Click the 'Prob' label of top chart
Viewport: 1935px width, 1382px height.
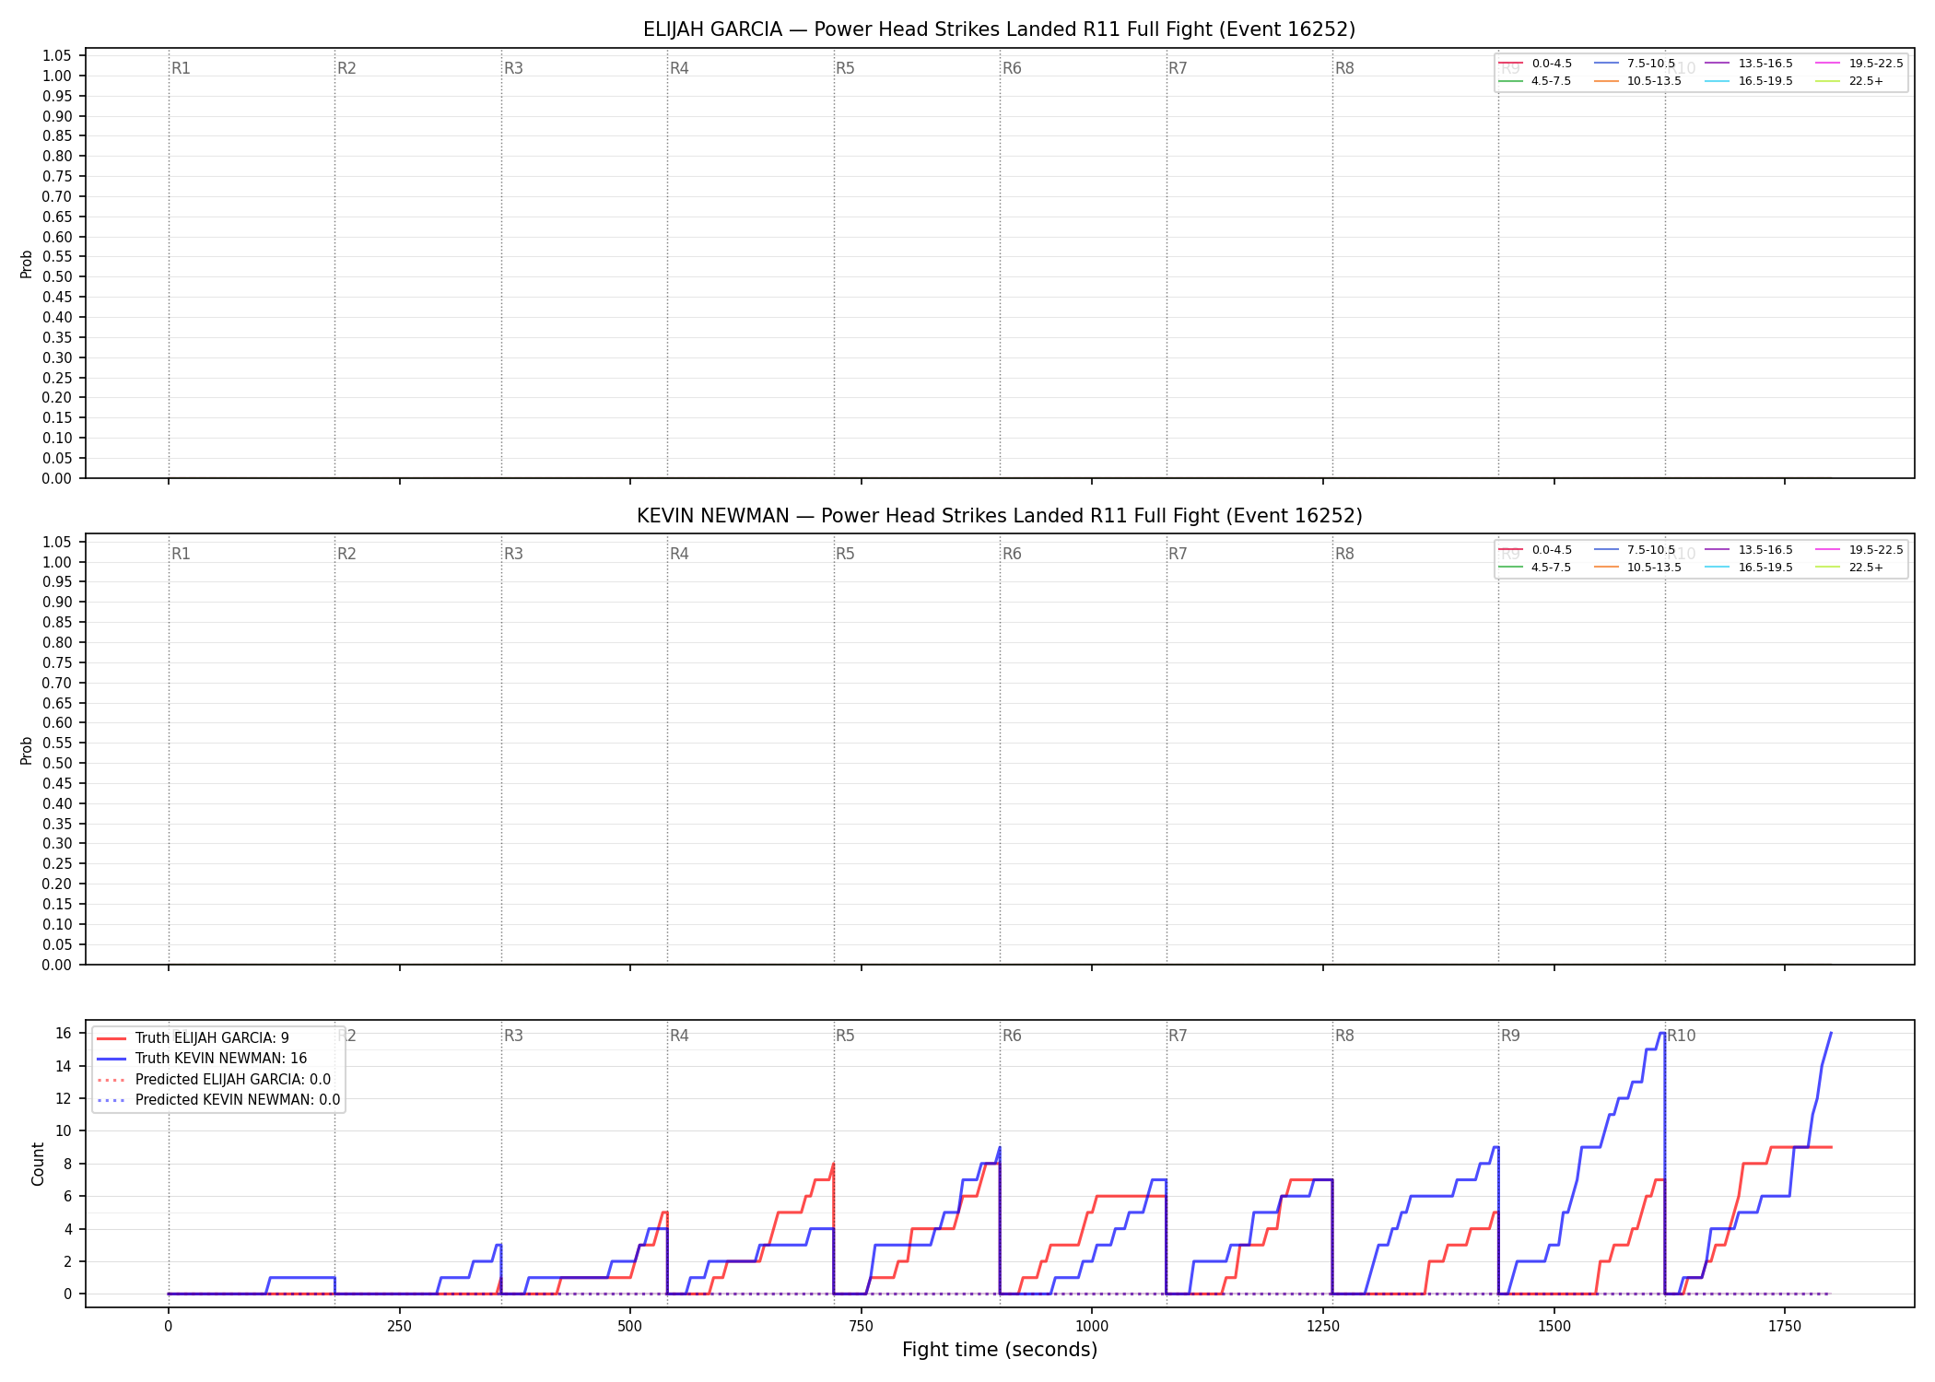pyautogui.click(x=27, y=264)
